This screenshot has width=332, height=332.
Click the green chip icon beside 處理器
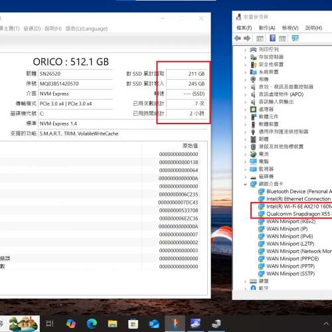[253, 109]
